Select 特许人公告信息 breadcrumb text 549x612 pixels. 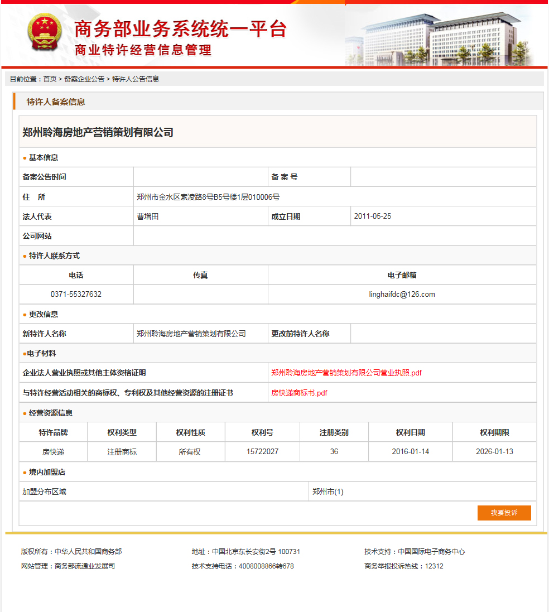click(x=136, y=79)
